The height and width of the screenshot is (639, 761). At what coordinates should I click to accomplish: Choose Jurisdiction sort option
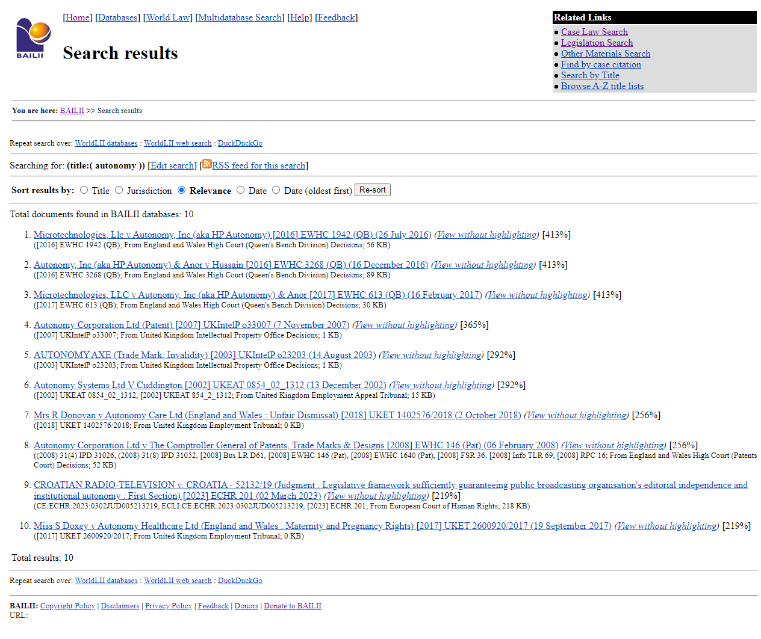click(119, 190)
